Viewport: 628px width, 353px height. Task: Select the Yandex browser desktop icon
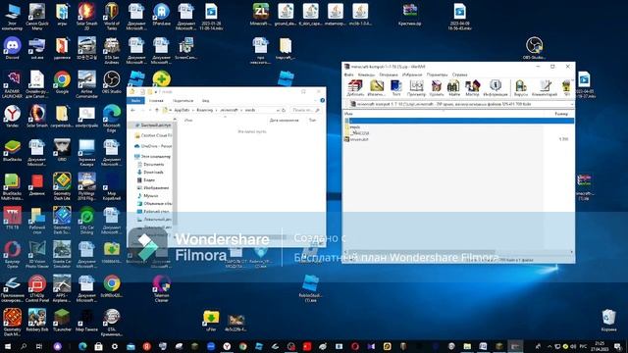pyautogui.click(x=12, y=117)
